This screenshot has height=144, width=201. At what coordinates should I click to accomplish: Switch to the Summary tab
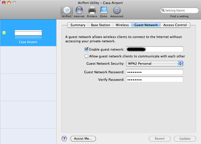[78, 25]
